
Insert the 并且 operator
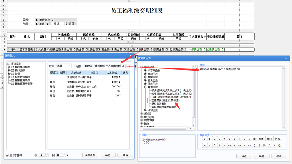coord(269,139)
